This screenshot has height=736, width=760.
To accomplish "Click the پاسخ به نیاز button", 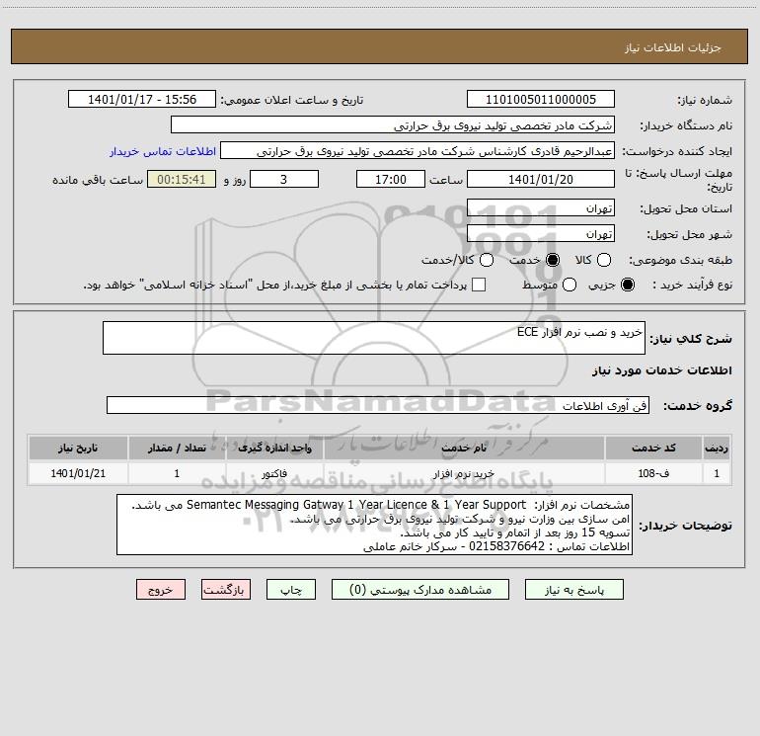I will (573, 590).
